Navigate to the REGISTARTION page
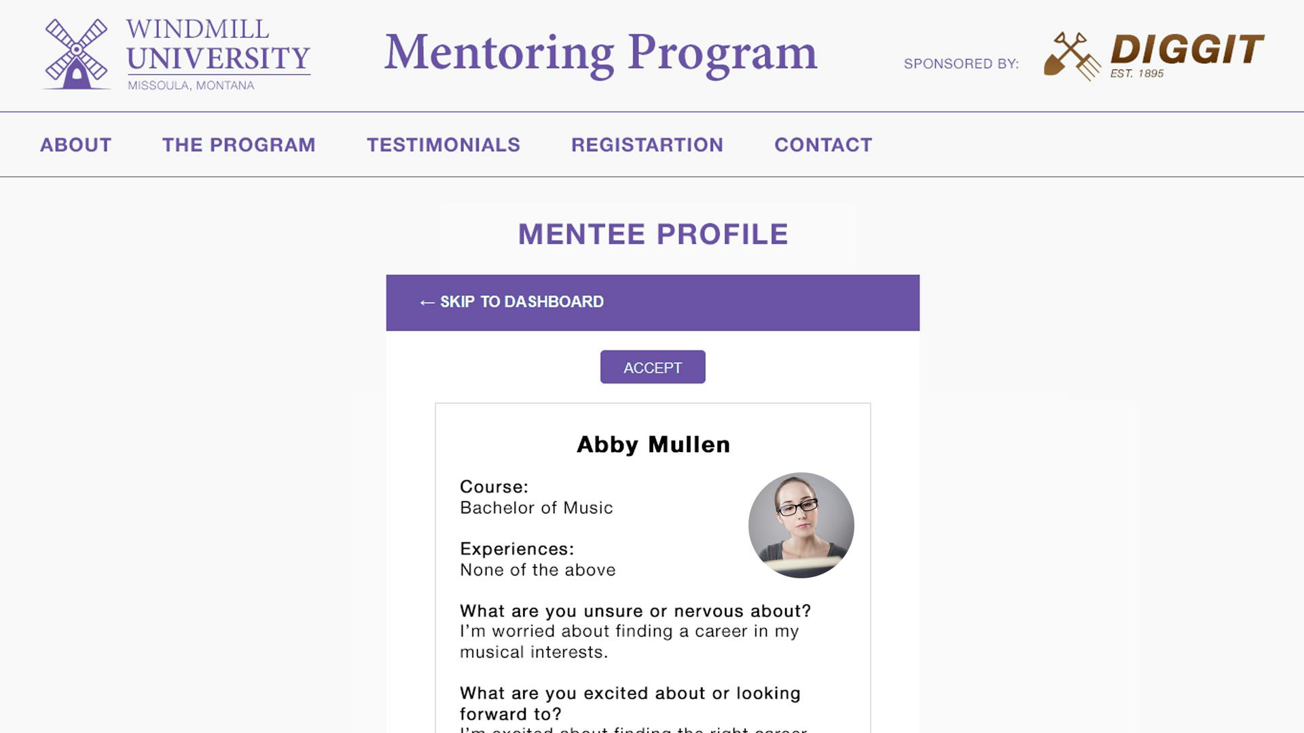The height and width of the screenshot is (733, 1304). pyautogui.click(x=647, y=145)
